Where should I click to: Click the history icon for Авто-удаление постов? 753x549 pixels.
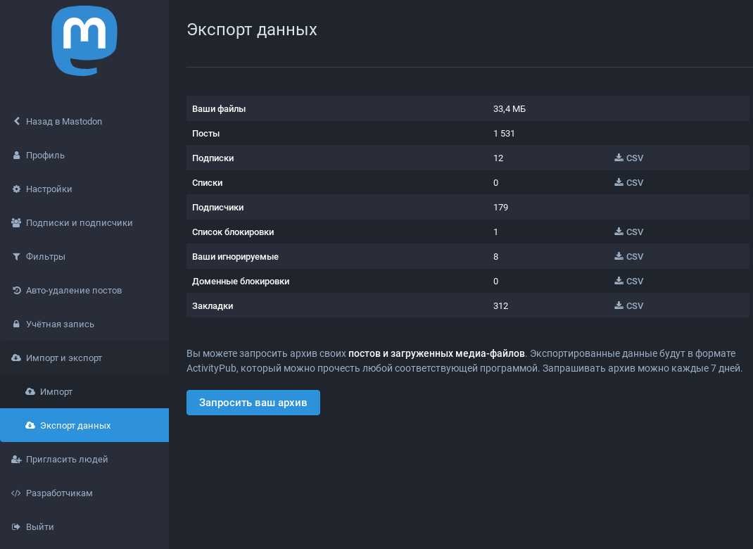(x=16, y=291)
